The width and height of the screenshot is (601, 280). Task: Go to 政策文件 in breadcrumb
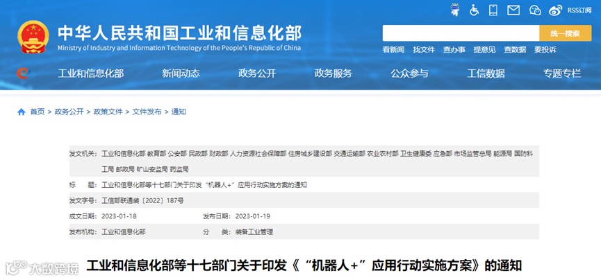(x=108, y=112)
